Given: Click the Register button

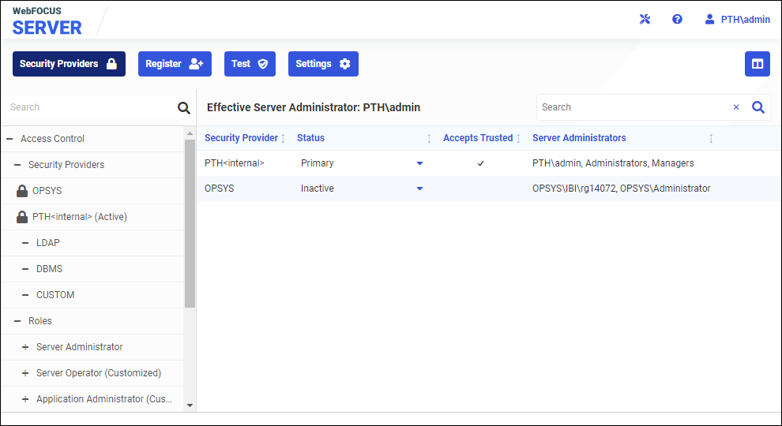Looking at the screenshot, I should point(175,64).
